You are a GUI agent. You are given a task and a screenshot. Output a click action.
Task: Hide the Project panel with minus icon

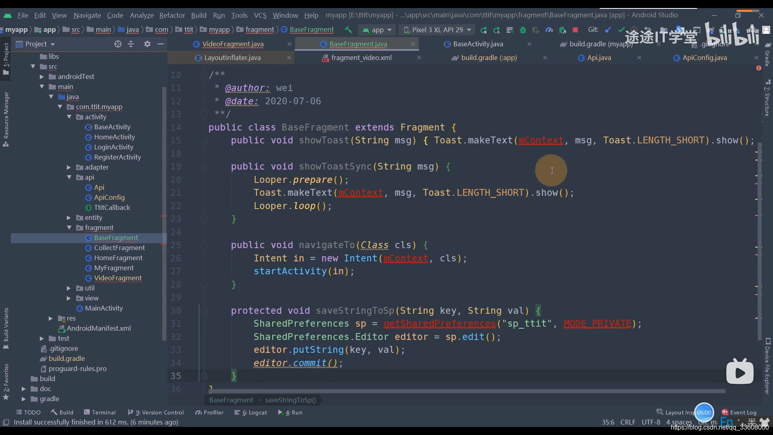(x=161, y=44)
